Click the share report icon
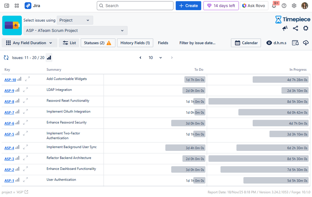 (295, 28)
